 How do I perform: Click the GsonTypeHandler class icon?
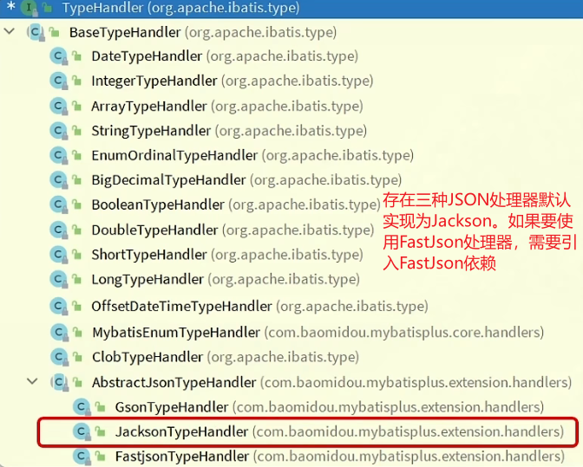pyautogui.click(x=82, y=407)
